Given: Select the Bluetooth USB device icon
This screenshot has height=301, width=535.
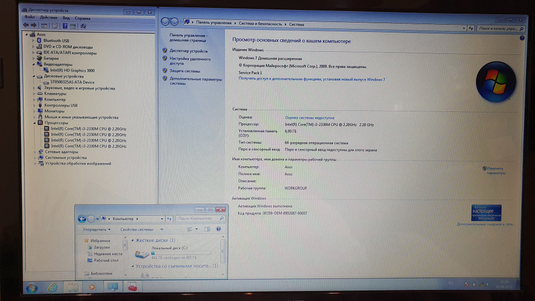Looking at the screenshot, I should (39, 41).
